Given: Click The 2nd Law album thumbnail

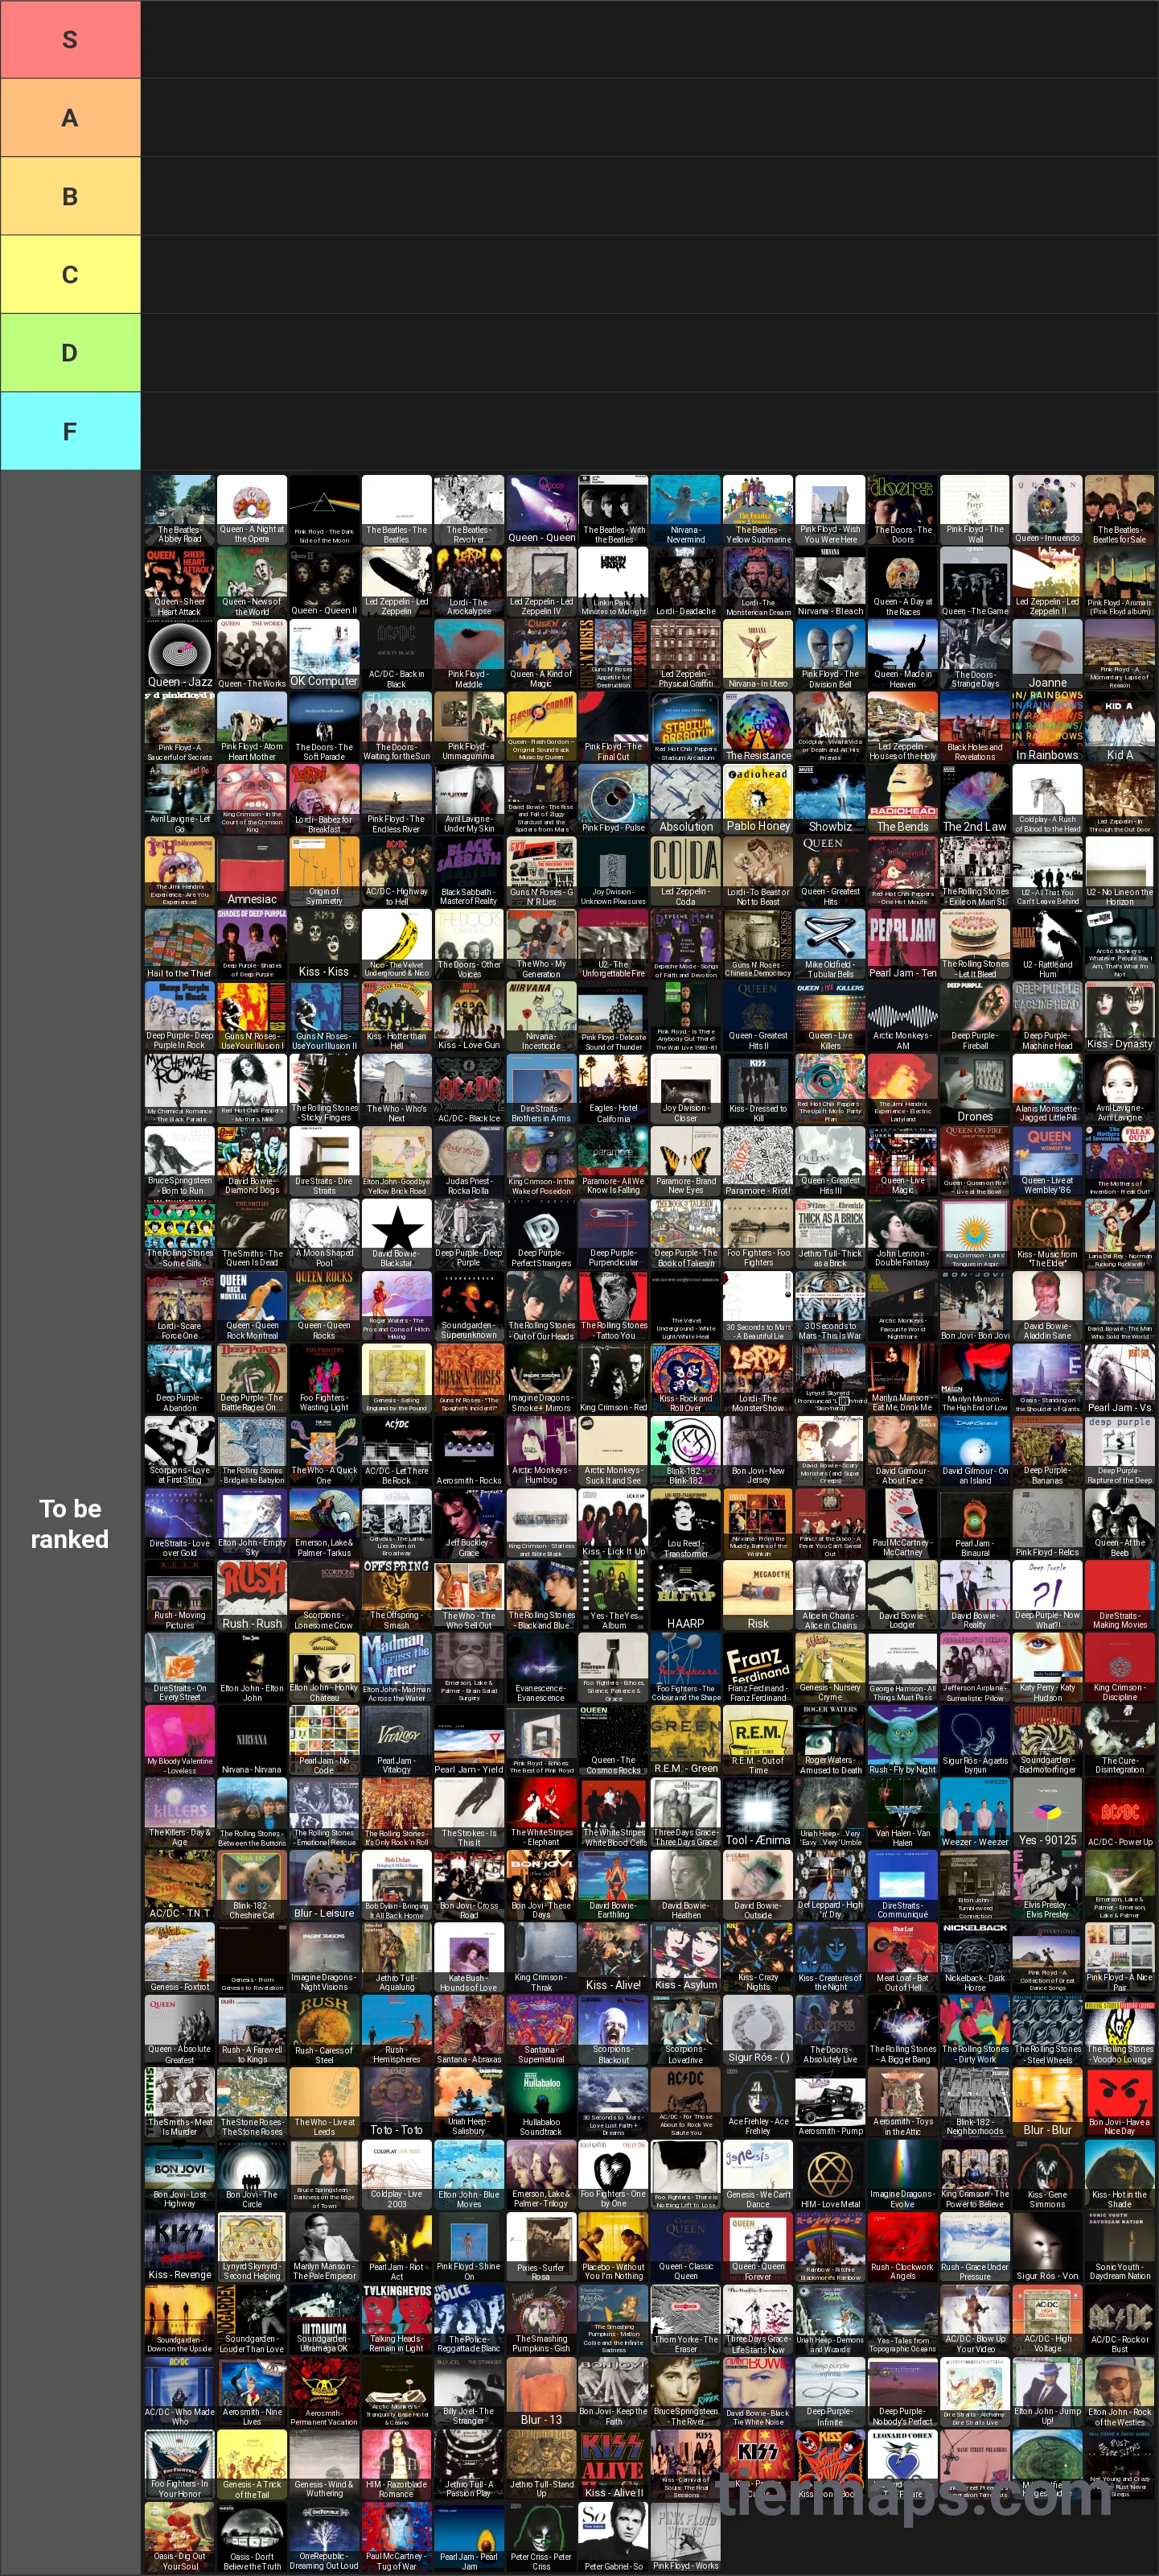Looking at the screenshot, I should [975, 800].
